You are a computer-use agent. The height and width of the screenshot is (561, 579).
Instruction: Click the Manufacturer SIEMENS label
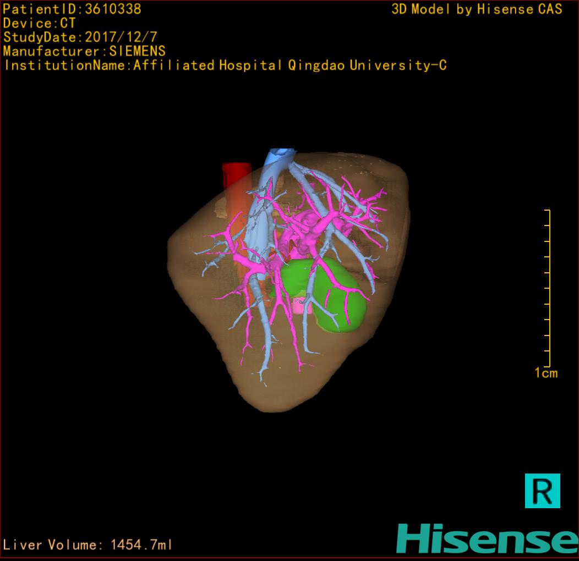pos(84,51)
